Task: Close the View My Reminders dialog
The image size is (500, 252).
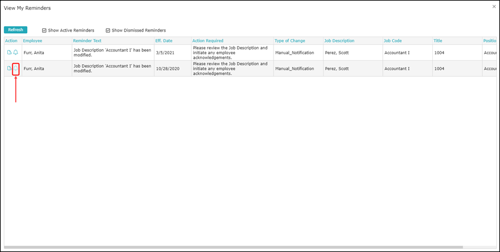Action: tap(494, 7)
